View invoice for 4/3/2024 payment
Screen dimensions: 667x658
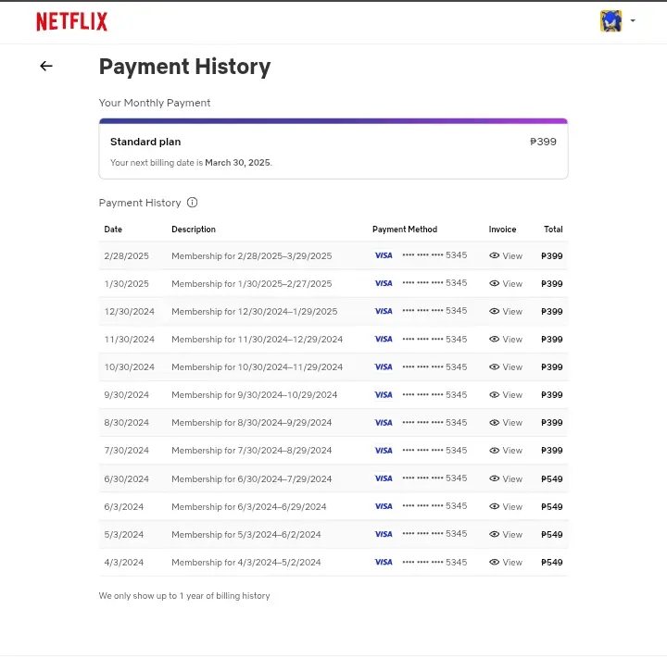click(x=506, y=563)
